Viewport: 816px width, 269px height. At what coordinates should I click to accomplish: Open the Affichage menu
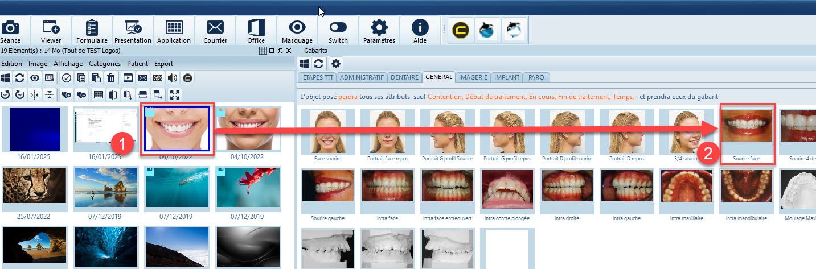pyautogui.click(x=68, y=64)
